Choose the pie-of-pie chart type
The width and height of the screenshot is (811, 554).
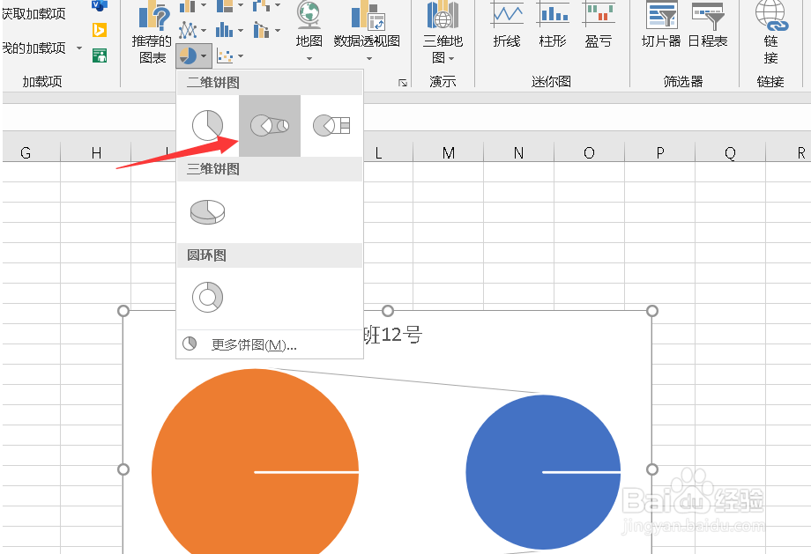tap(269, 124)
